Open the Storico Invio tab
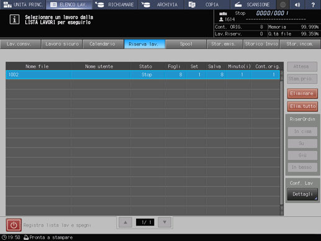 coord(261,44)
